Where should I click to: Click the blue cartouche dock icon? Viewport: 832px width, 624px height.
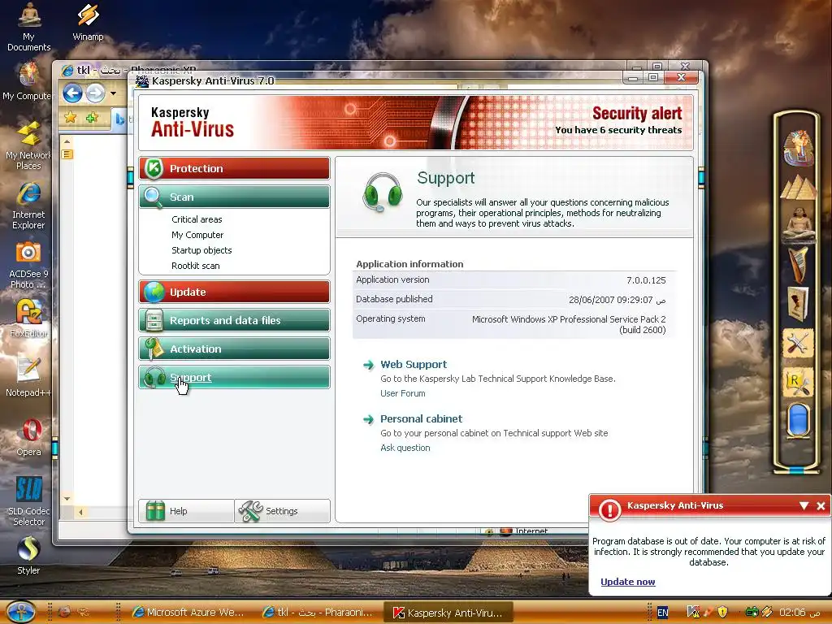click(x=799, y=420)
